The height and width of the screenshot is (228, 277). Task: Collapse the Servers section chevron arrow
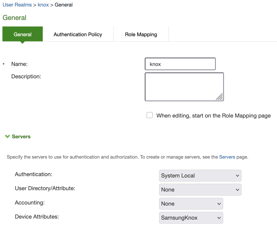pyautogui.click(x=7, y=136)
